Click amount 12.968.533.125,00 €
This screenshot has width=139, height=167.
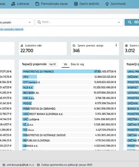(105, 77)
